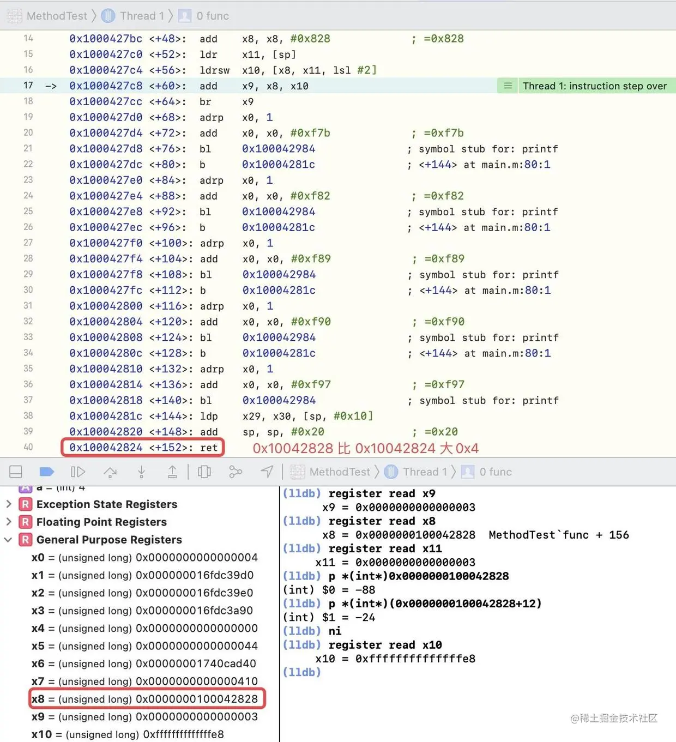The width and height of the screenshot is (676, 742).
Task: Click the 'register read x11' console line
Action: click(x=385, y=548)
